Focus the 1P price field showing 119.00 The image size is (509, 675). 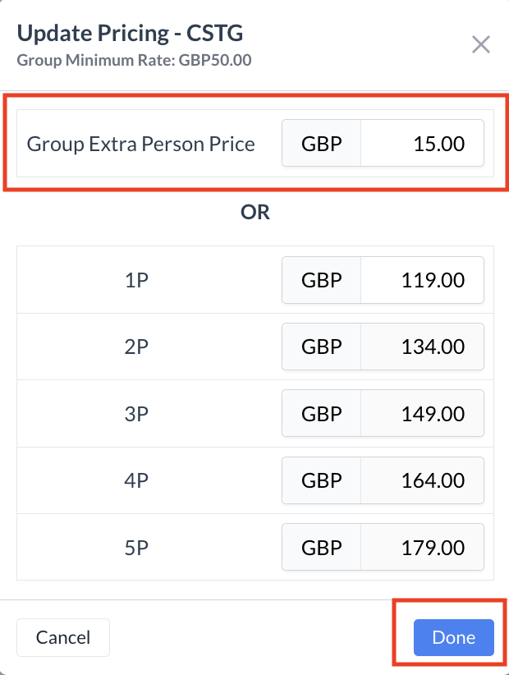pos(422,280)
